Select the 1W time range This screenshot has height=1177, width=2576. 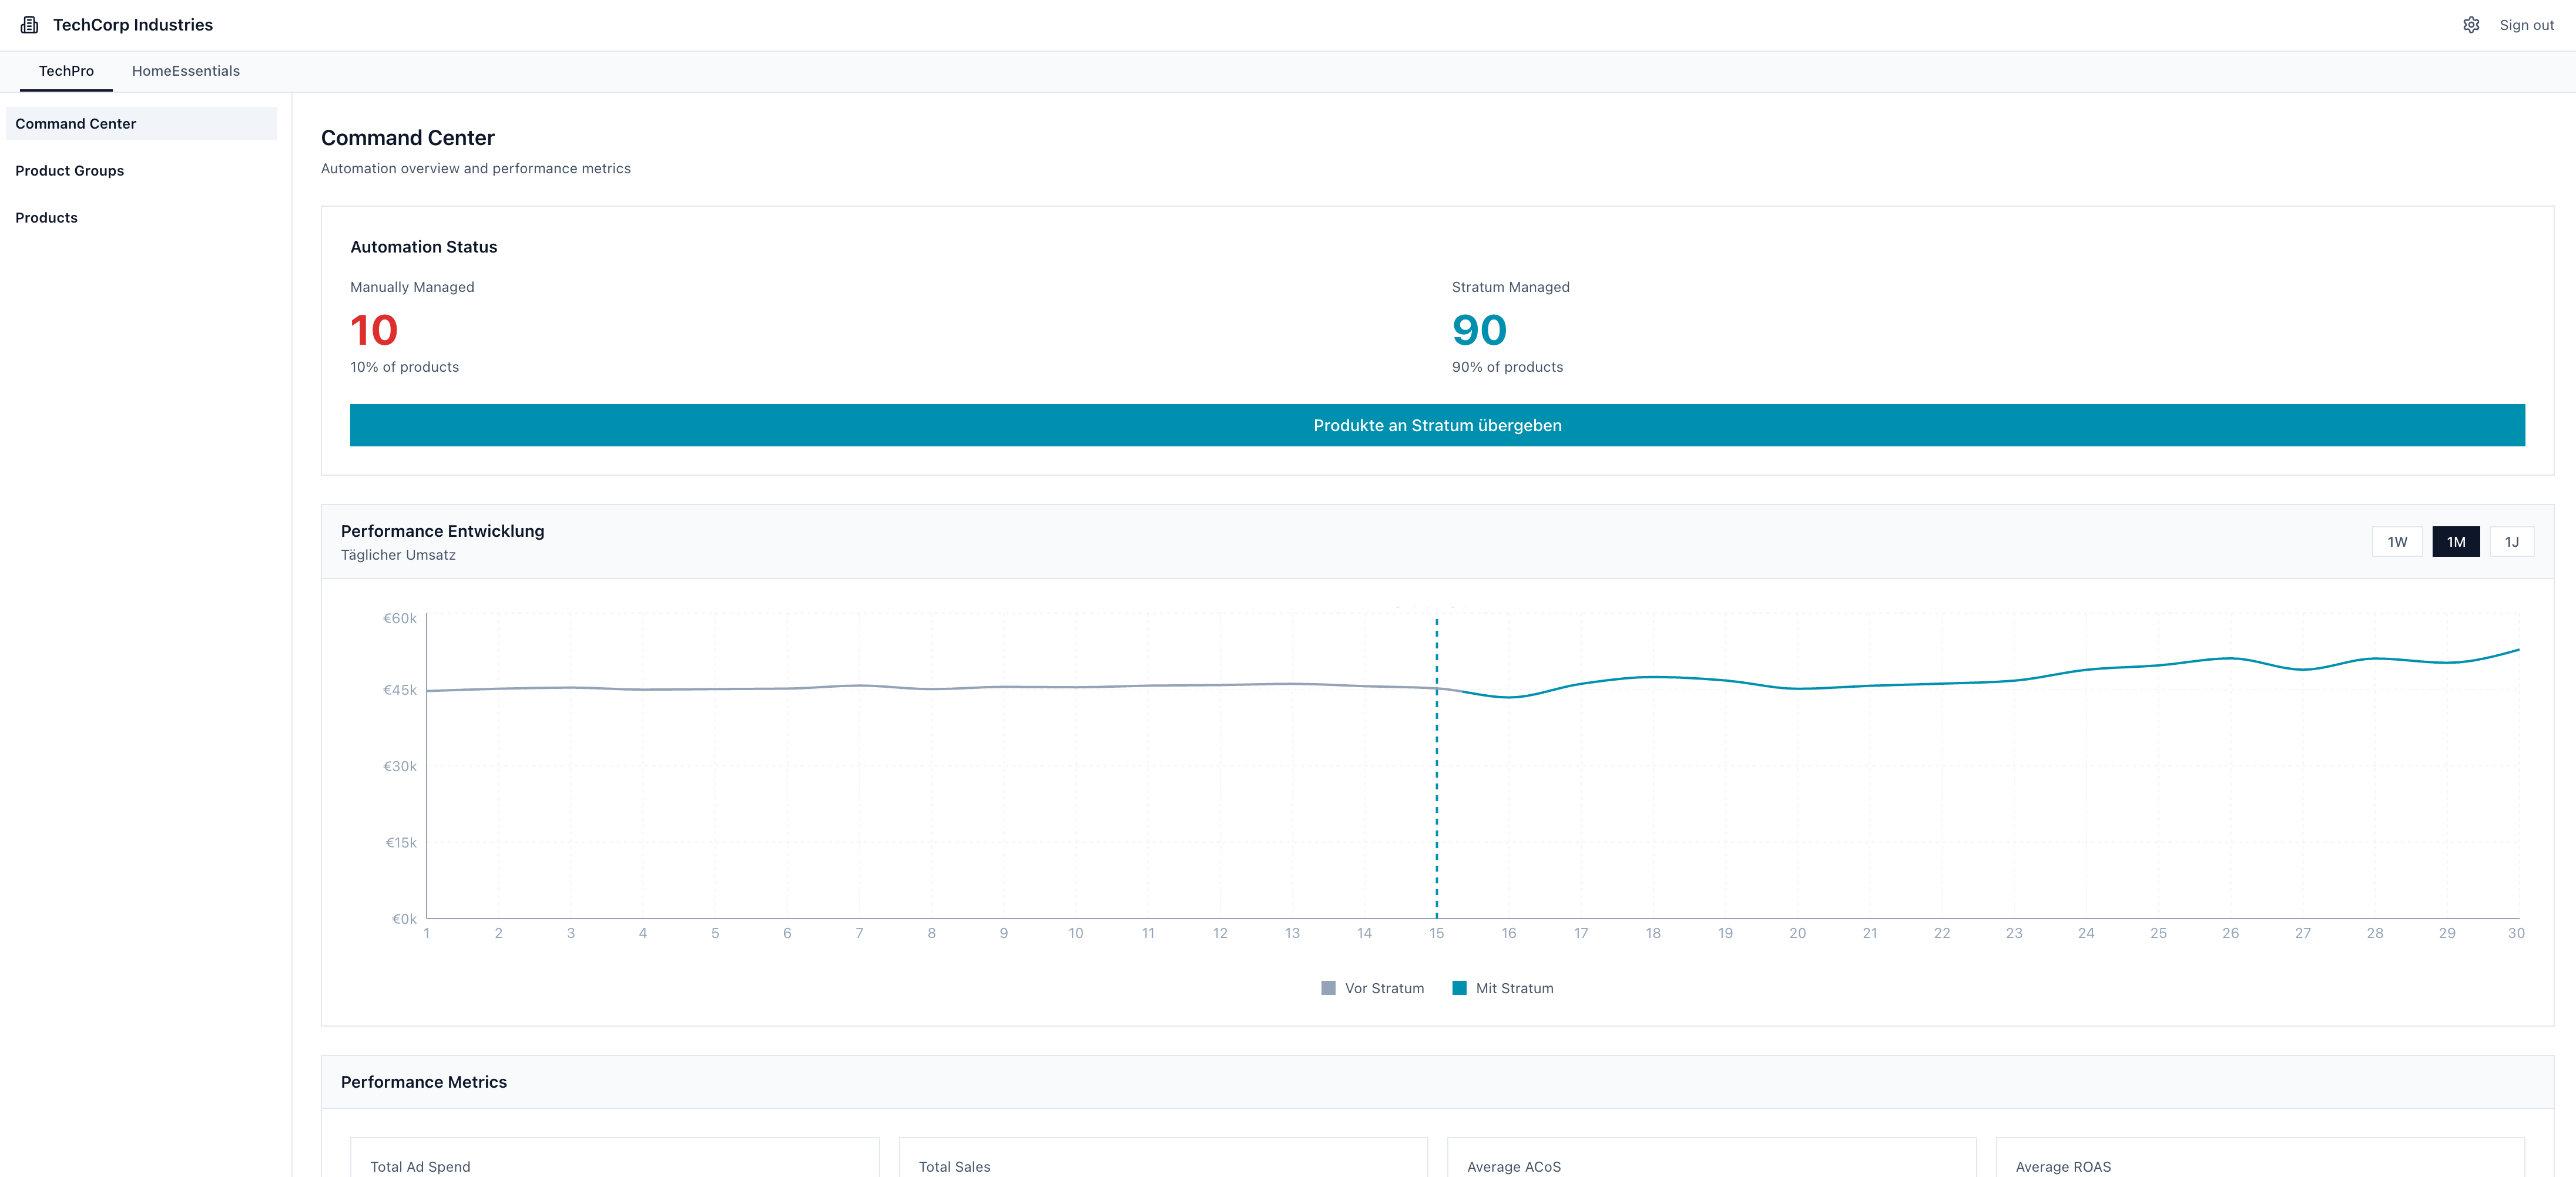click(x=2397, y=542)
